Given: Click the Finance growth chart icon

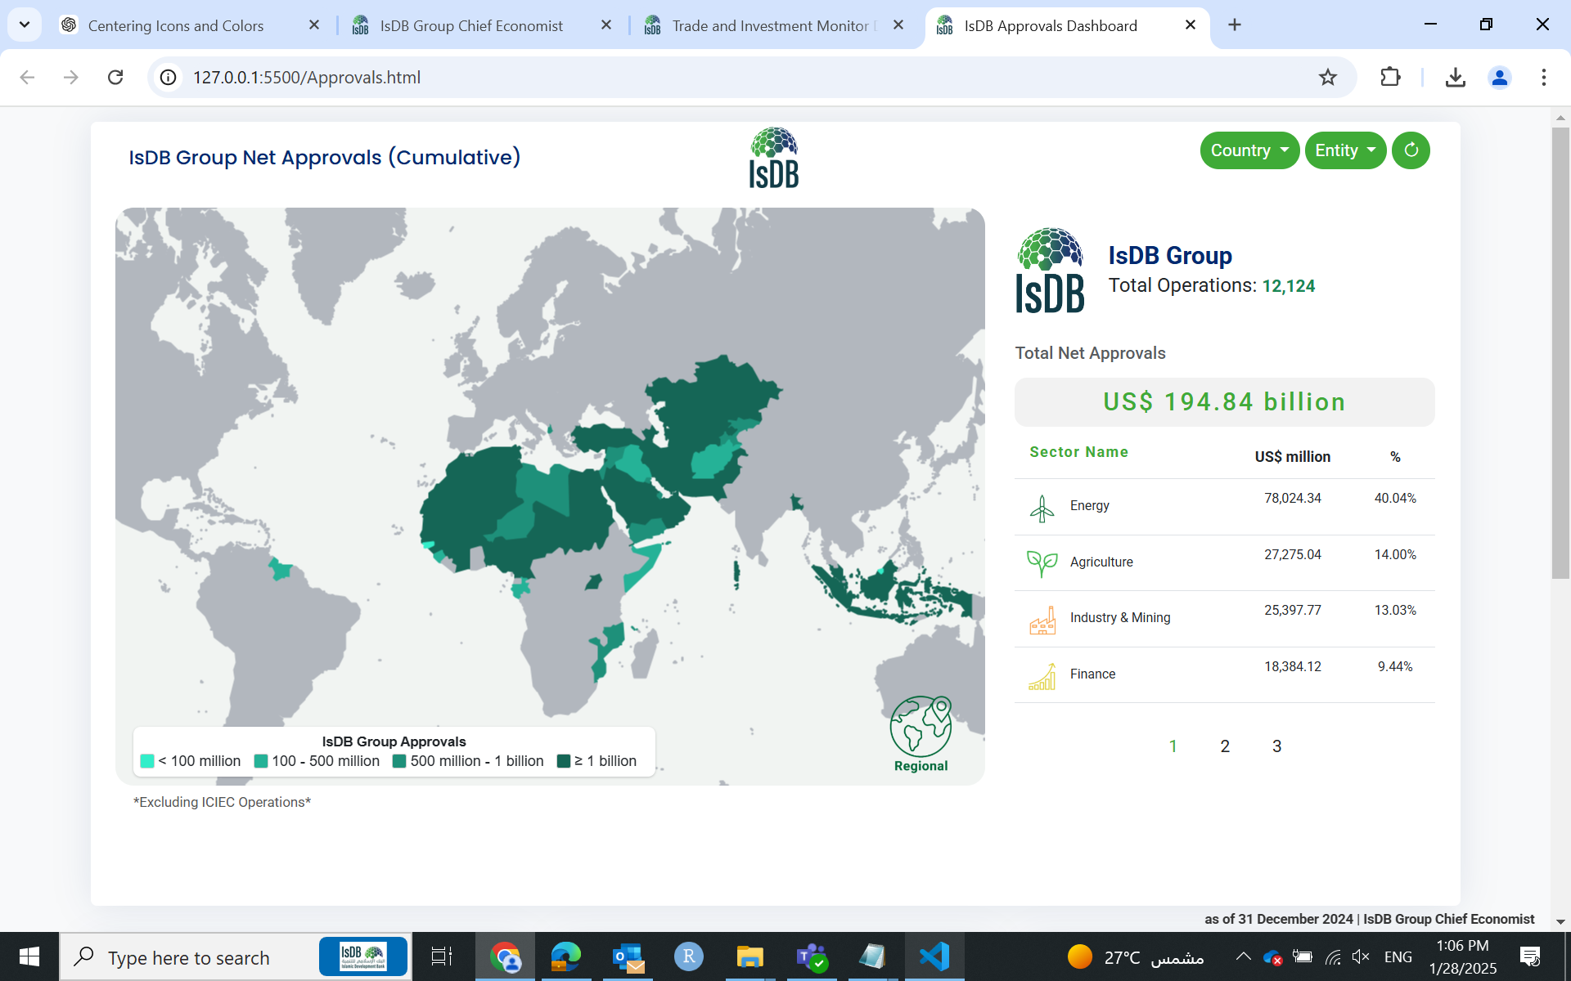Looking at the screenshot, I should pos(1041,675).
